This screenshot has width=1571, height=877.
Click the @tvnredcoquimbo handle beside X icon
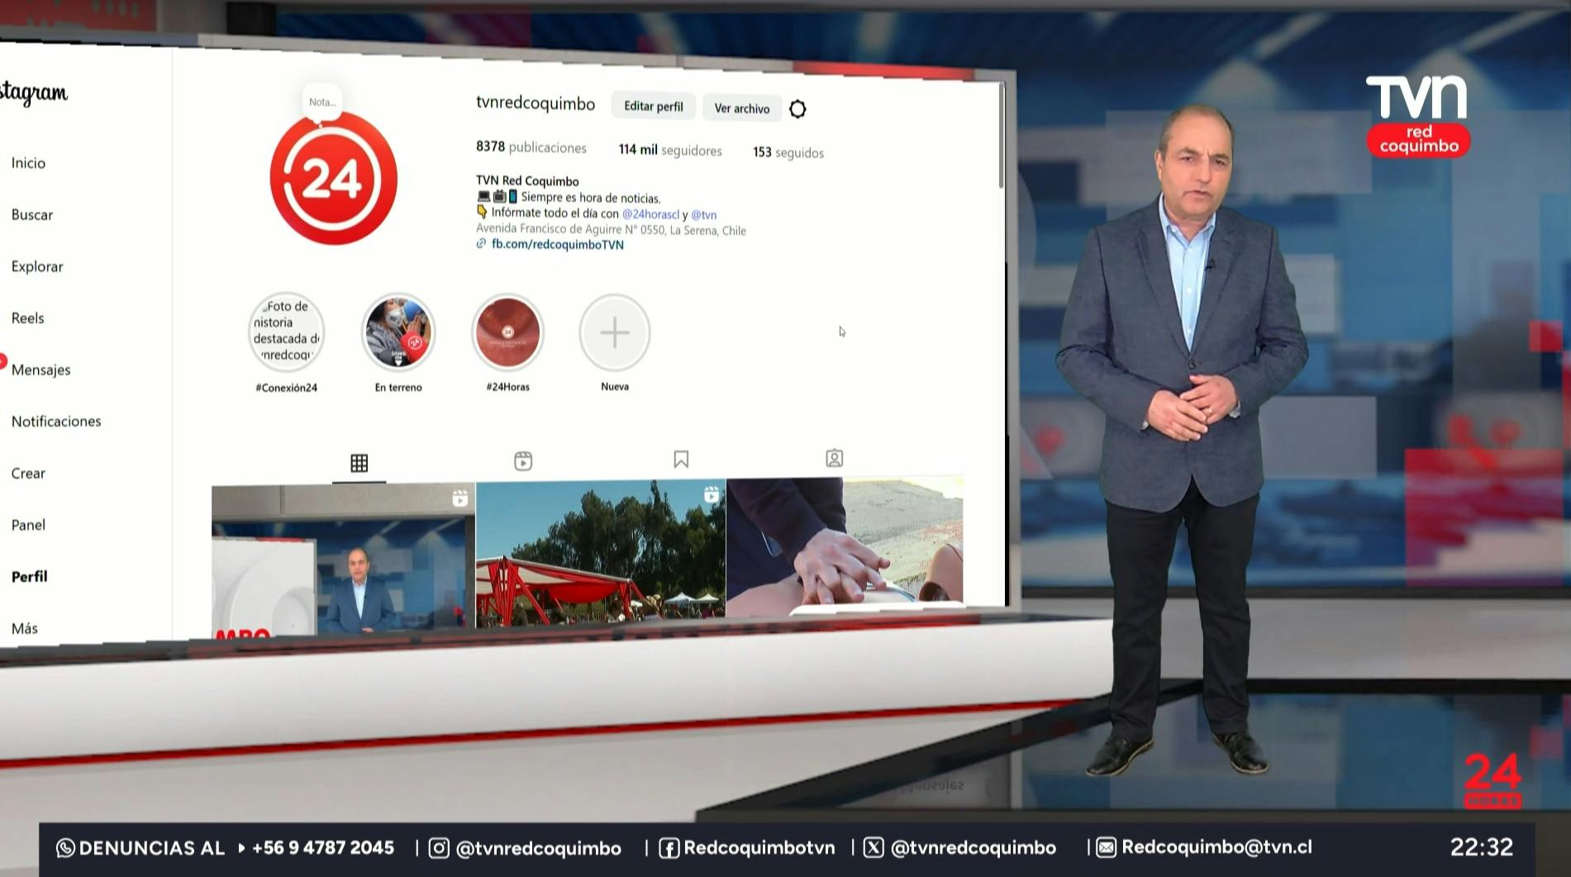point(973,848)
